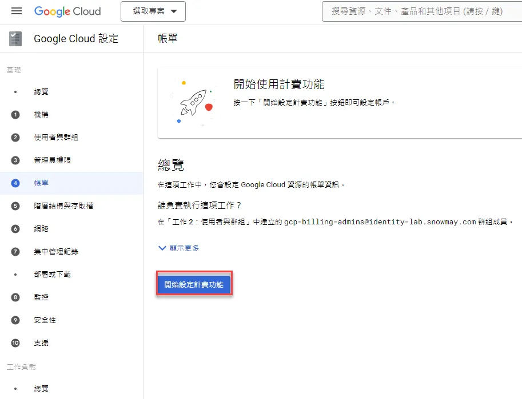Open step 8 監控

pyautogui.click(x=41, y=297)
